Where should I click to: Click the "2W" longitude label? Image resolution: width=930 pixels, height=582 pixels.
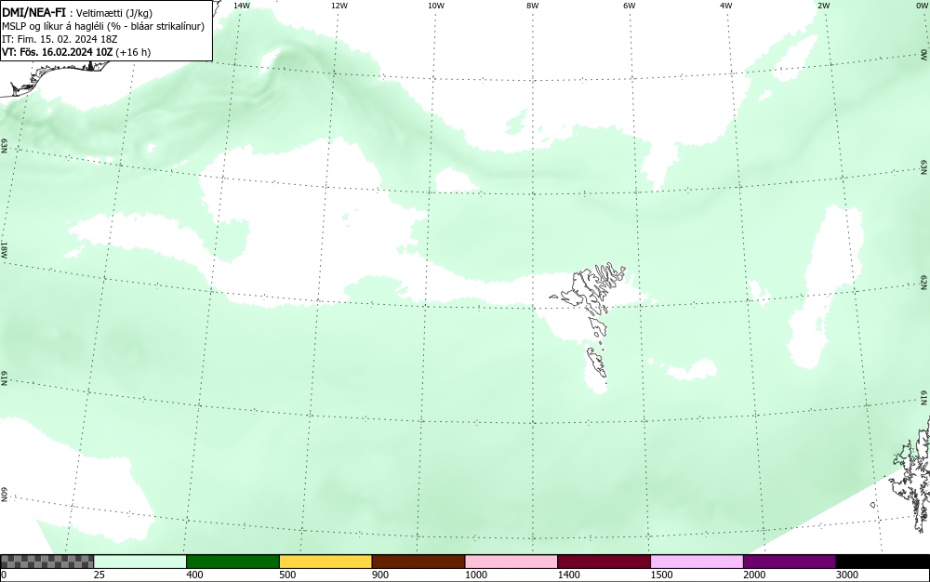tap(823, 6)
